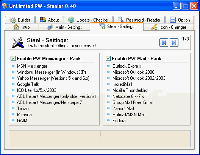The image size is (200, 155).
Task: Switch to the About tab
Action: click(x=49, y=20)
